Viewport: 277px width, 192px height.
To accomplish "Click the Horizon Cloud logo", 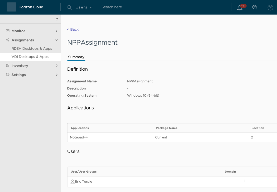I will point(11,7).
